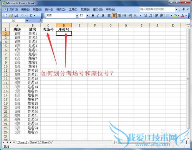Switch to the Sheet1 tab
Image resolution: width=192 pixels, height=150 pixels.
pyautogui.click(x=23, y=142)
